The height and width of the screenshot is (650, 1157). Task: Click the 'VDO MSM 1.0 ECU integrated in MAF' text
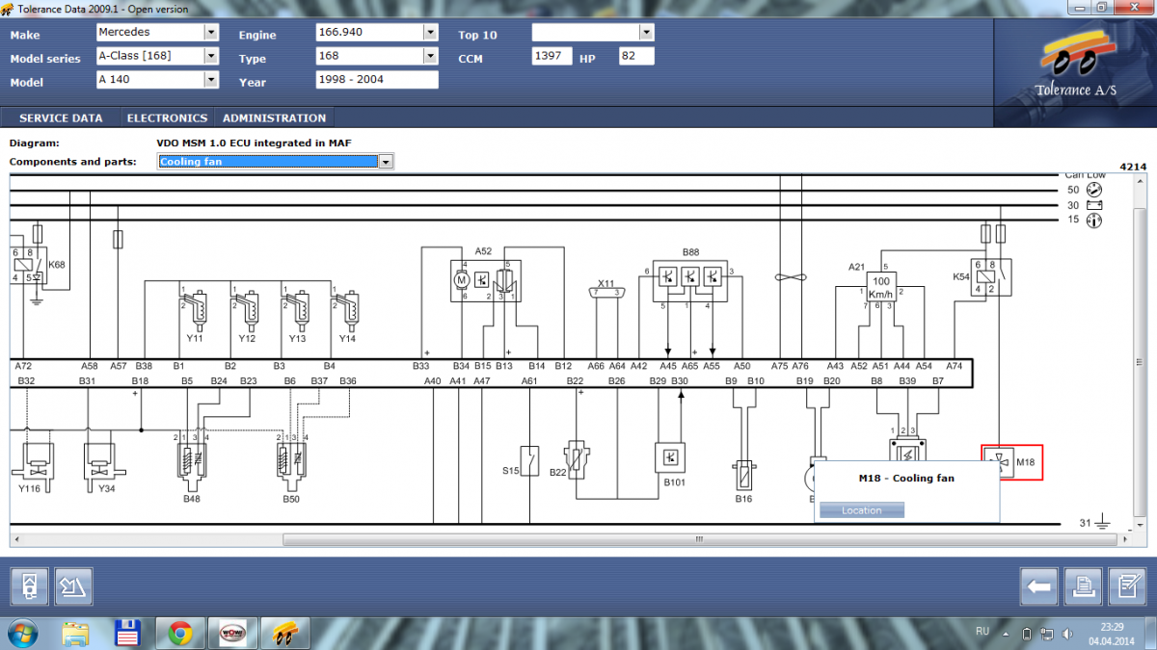tap(254, 143)
